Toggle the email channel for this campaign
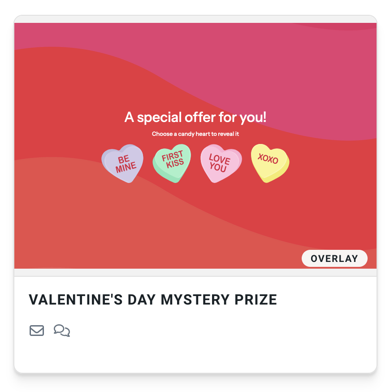Viewport: 390px width, 392px height. coord(36,331)
